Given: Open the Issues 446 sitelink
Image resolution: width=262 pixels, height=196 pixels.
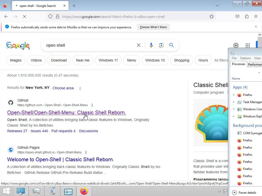Looking at the screenshot, I should point(39,131).
